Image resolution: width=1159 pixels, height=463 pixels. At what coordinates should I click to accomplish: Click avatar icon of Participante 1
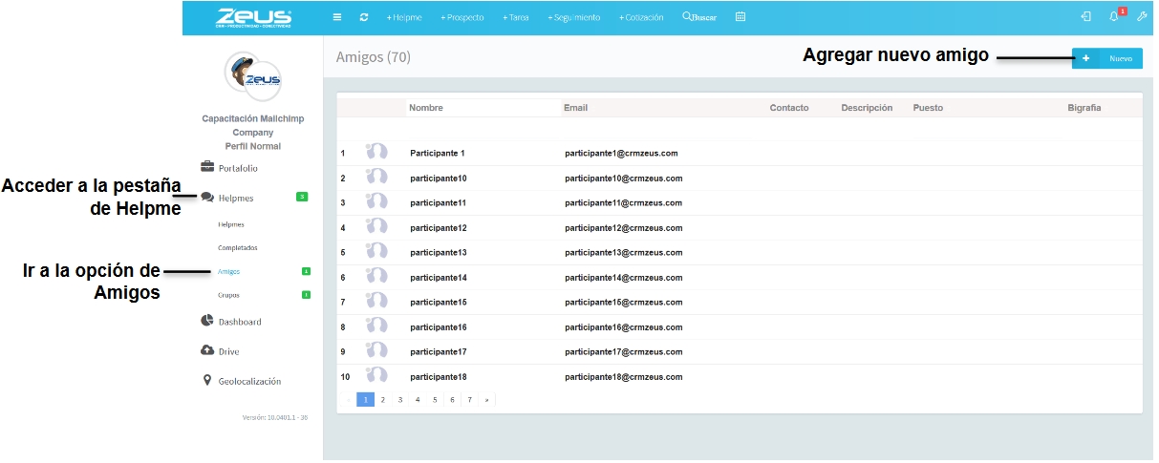(x=376, y=153)
